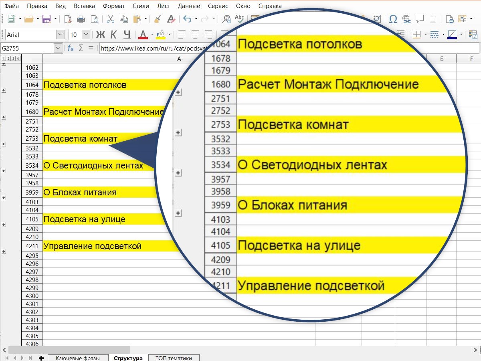Activate the clone formatting paintbrush

pos(158,19)
